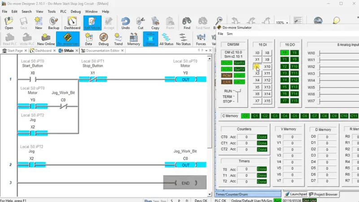359x202 pixels.
Task: Close the $Main tab
Action: [x=77, y=51]
